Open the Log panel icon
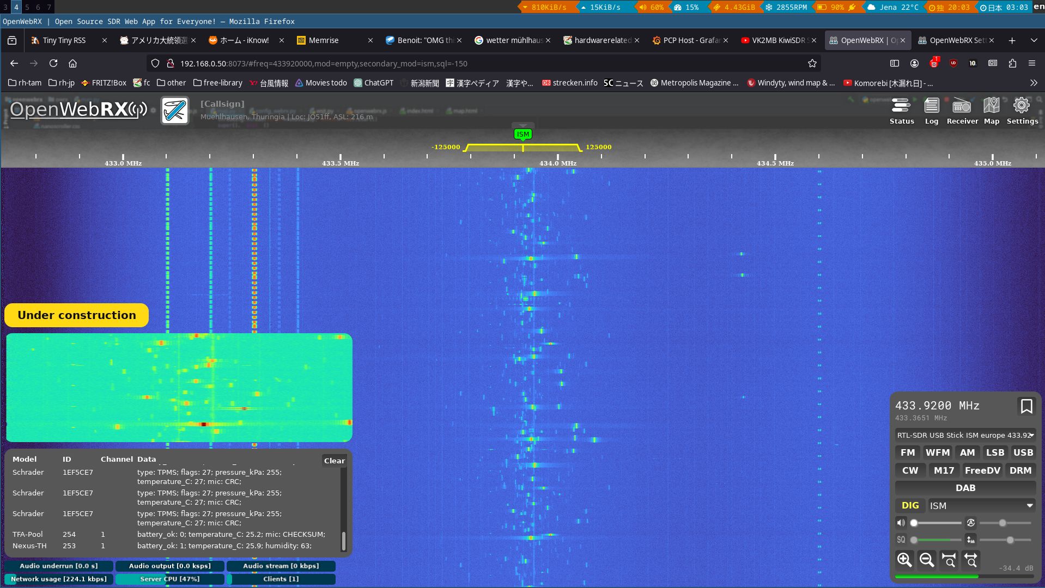1045x588 pixels. click(x=932, y=112)
